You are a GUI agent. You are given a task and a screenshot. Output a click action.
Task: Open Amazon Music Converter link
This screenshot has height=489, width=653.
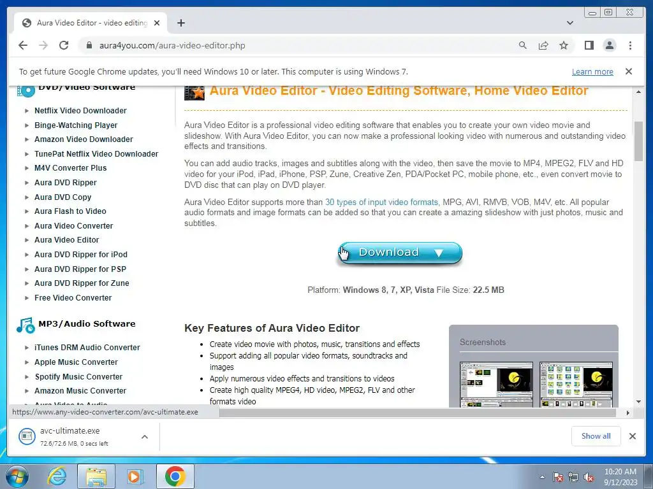80,391
